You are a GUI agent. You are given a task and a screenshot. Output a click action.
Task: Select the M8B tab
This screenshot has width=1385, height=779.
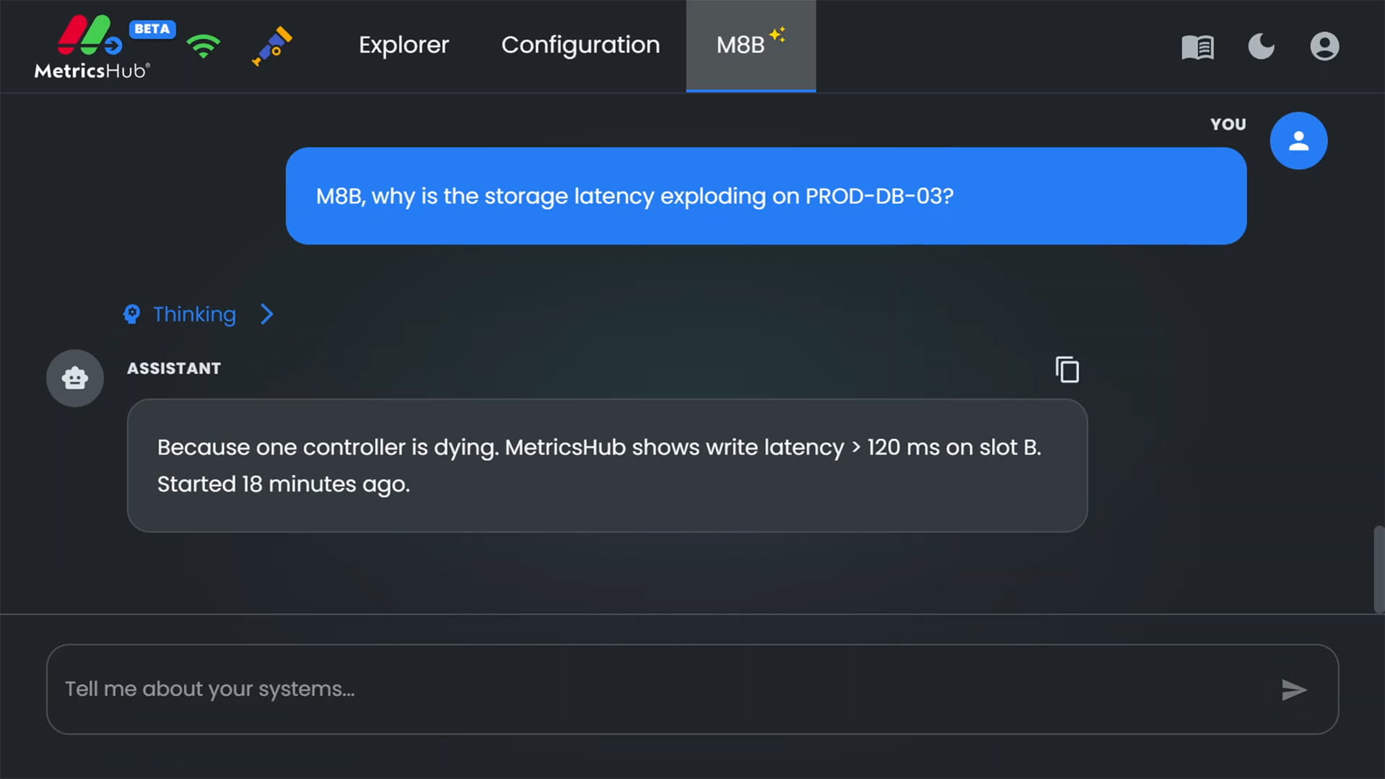click(750, 45)
